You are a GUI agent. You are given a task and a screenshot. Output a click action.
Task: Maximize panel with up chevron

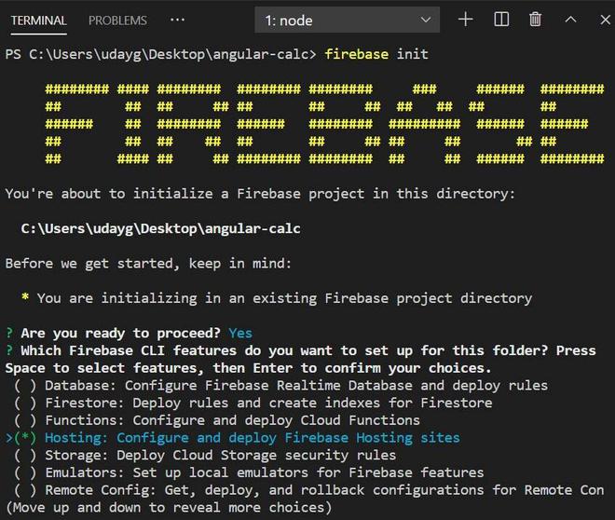[x=570, y=20]
